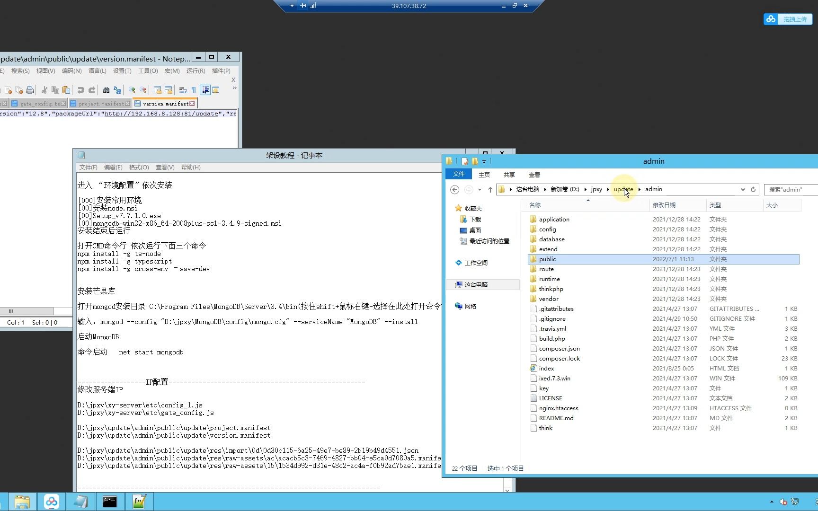Click the Paste clipboard icon in Notepad++
The height and width of the screenshot is (511, 818).
coord(66,90)
